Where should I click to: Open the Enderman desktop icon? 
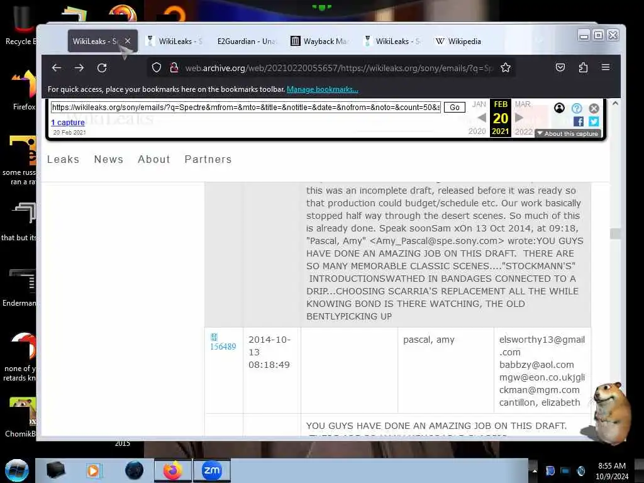click(x=19, y=287)
